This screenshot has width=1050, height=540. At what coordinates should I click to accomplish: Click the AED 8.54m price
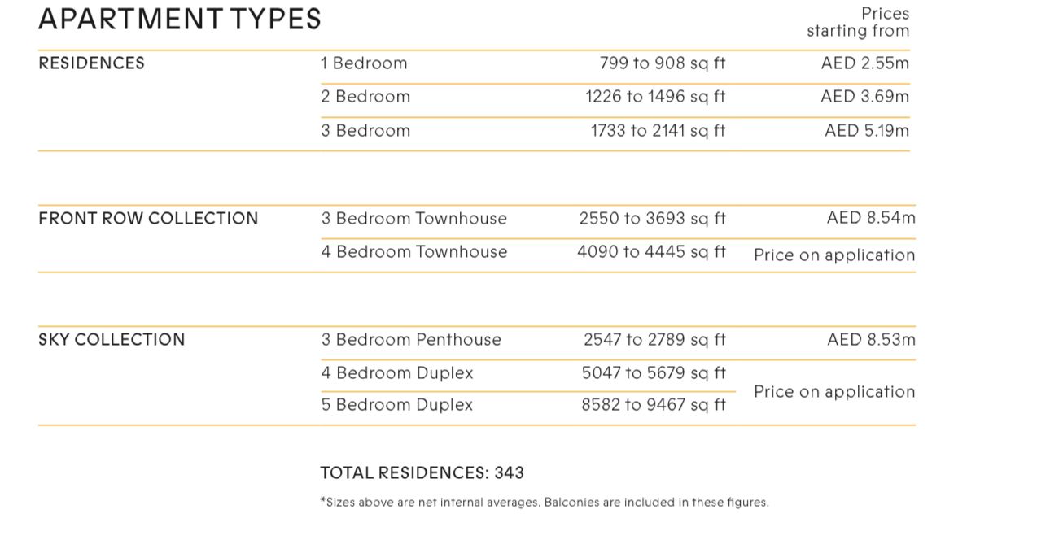point(871,218)
